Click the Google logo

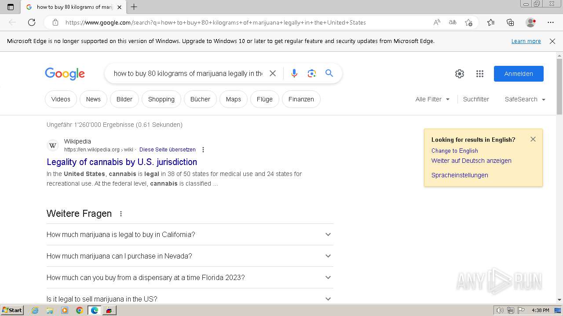[65, 74]
